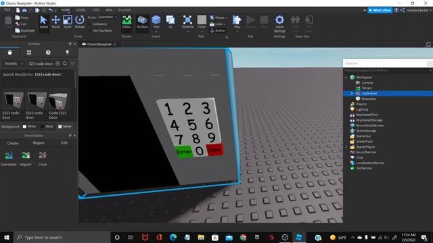Toggle the Collisions option

pos(99,24)
